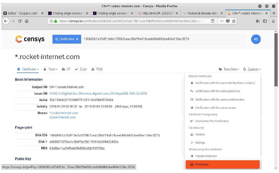Open the Firefox hamburger menu
This screenshot has width=279, height=173.
point(273,21)
